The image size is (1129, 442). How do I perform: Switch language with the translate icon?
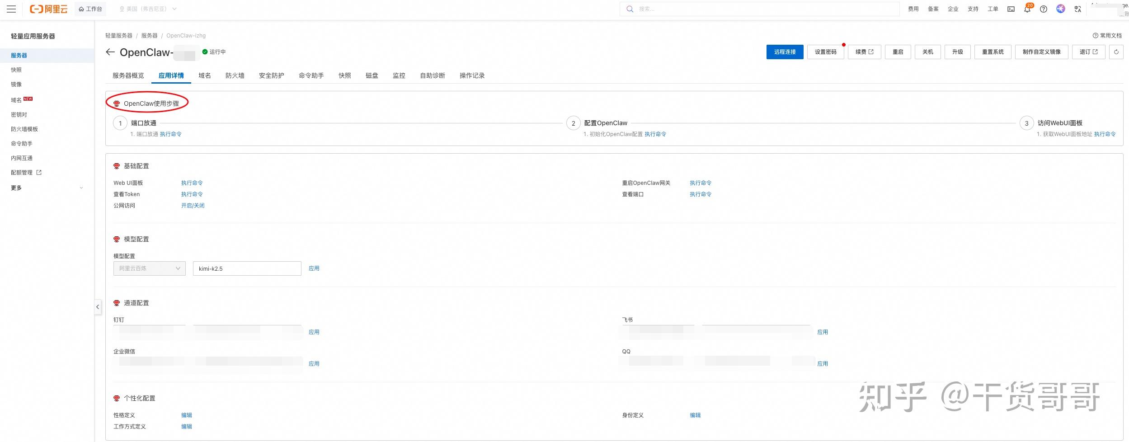(x=1078, y=9)
